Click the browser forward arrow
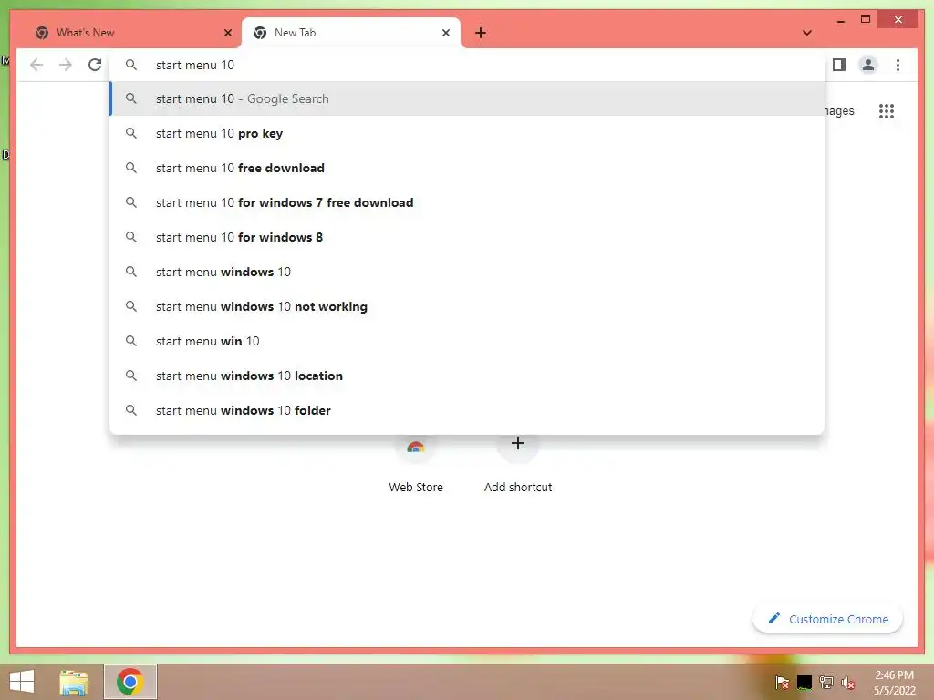The width and height of the screenshot is (934, 700). [66, 65]
